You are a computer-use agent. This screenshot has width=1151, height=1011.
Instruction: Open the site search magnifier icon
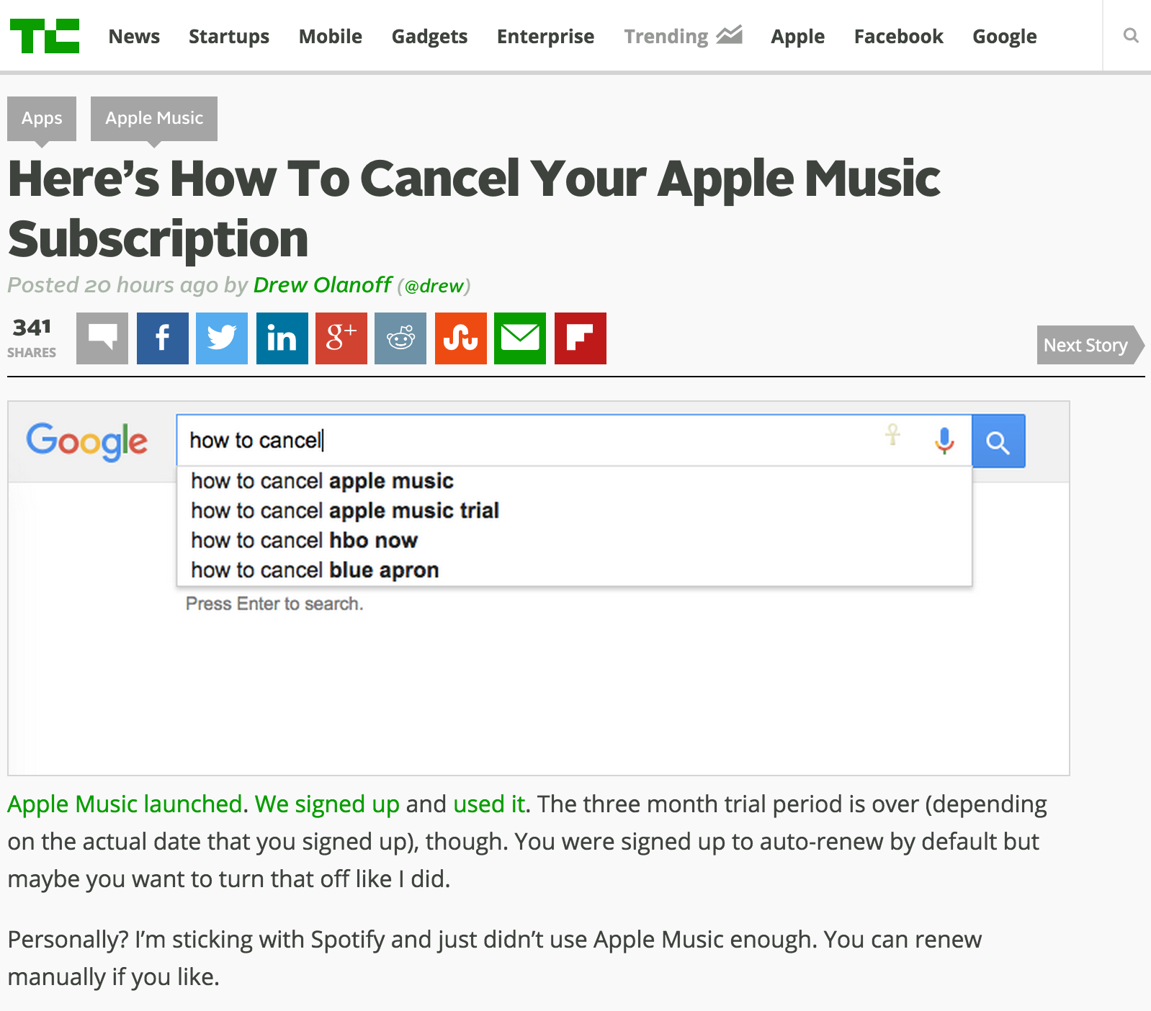(x=1131, y=35)
